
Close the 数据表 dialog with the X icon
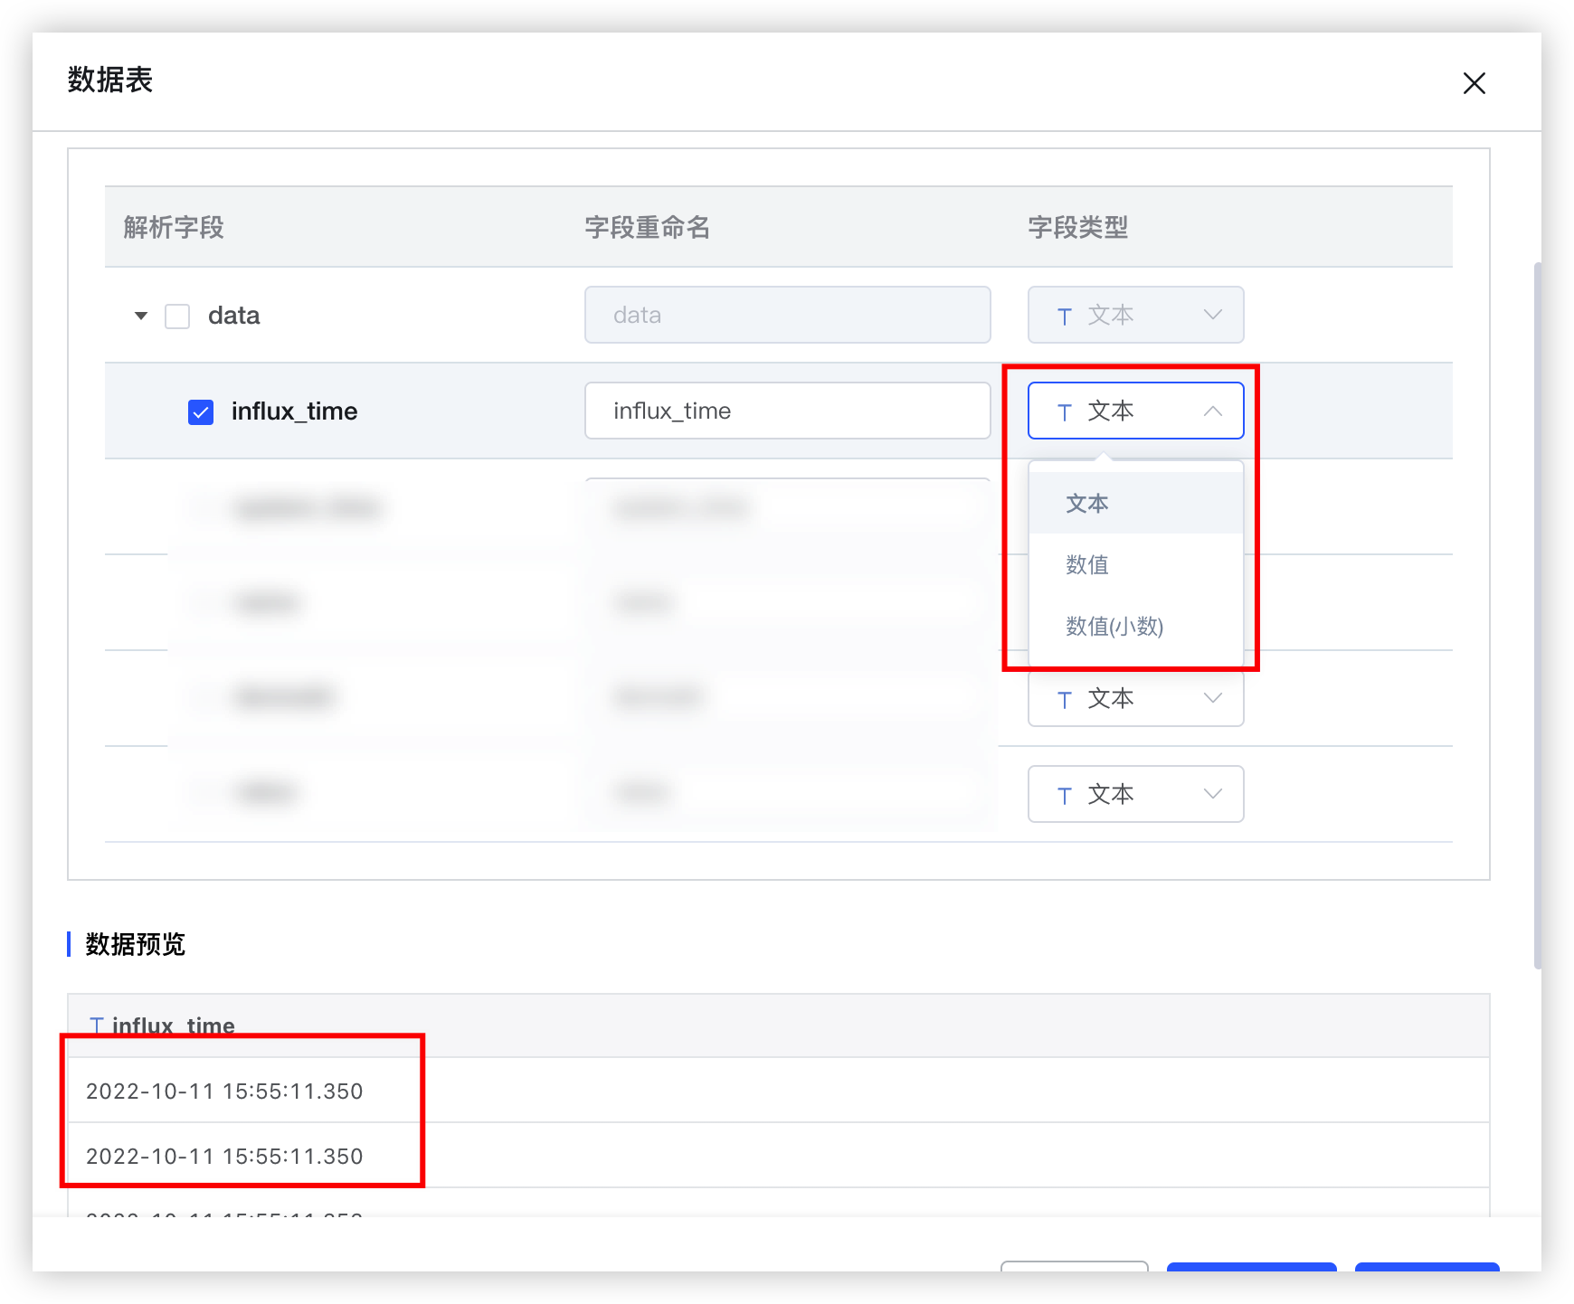pos(1474,82)
